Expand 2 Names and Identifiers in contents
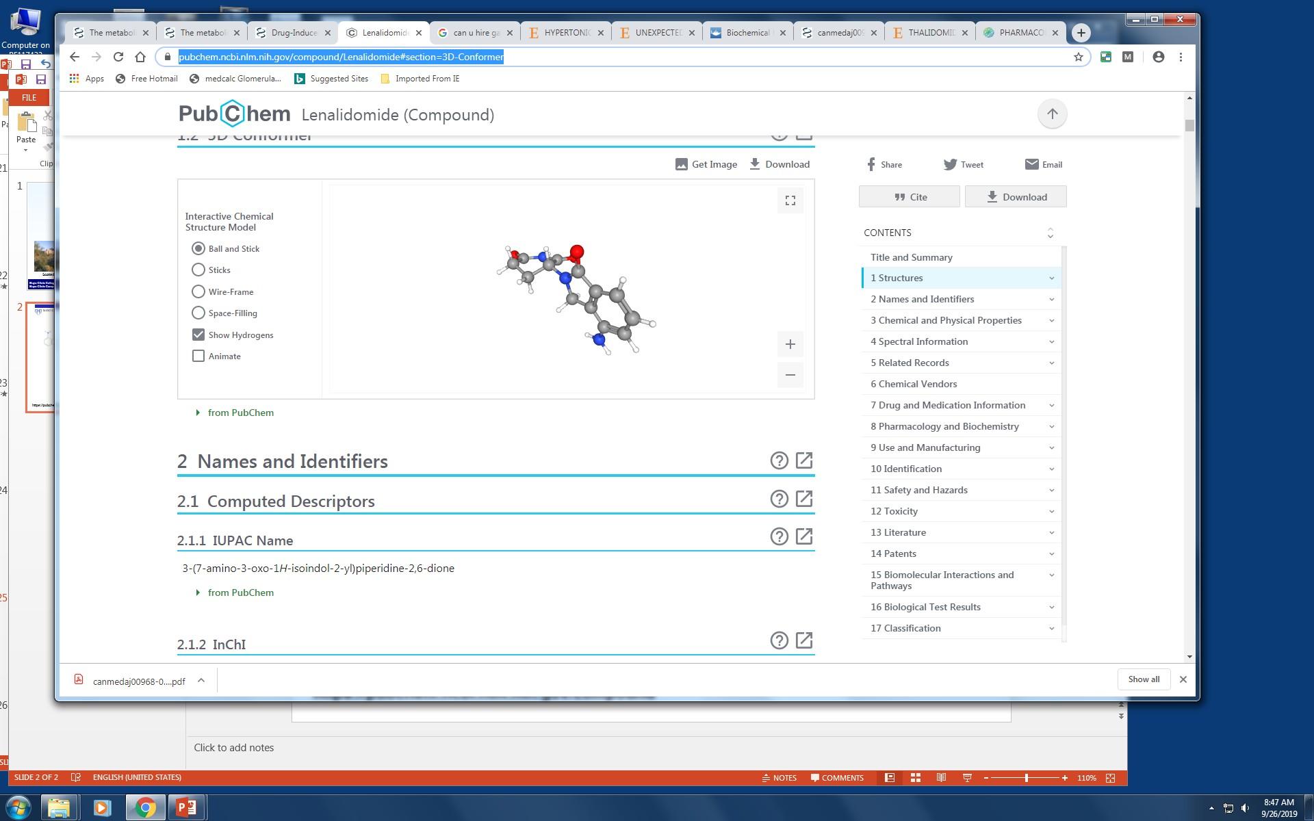 tap(1051, 299)
